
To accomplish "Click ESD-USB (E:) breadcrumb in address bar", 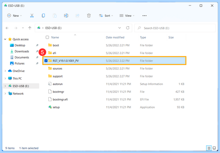I will click(53, 28).
